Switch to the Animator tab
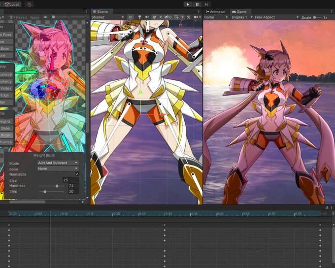 click(215, 12)
